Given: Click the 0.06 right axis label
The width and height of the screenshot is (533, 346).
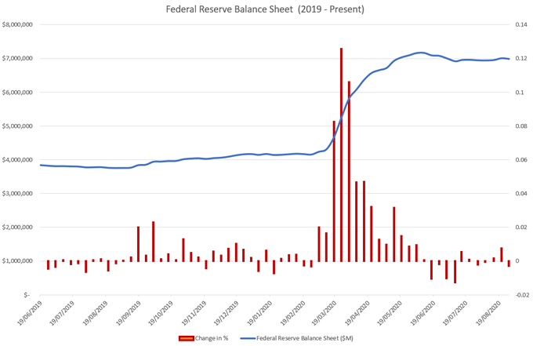Looking at the screenshot, I should [520, 159].
